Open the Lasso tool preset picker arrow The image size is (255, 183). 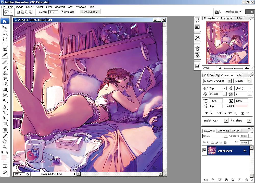(x=11, y=12)
